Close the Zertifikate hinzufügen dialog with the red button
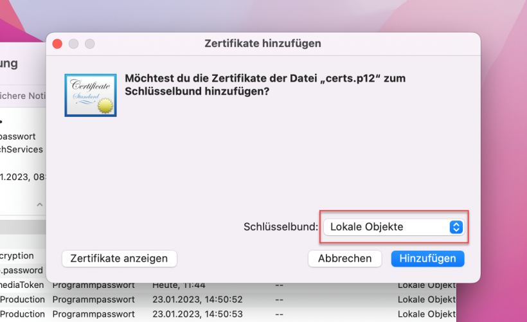The width and height of the screenshot is (527, 322). pos(57,44)
